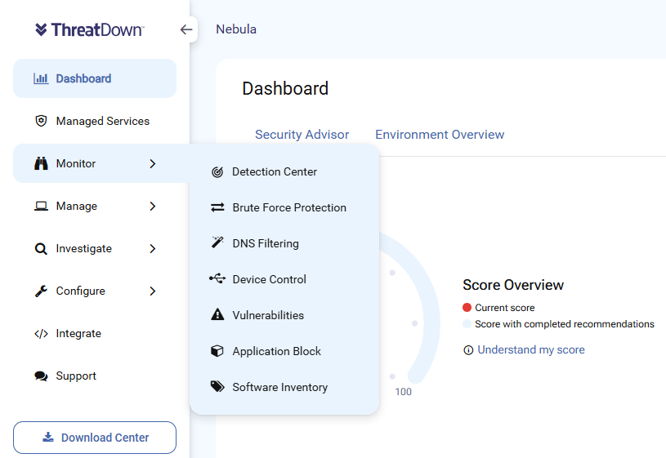Expand the Configure submenu chevron
The width and height of the screenshot is (666, 458).
(153, 291)
